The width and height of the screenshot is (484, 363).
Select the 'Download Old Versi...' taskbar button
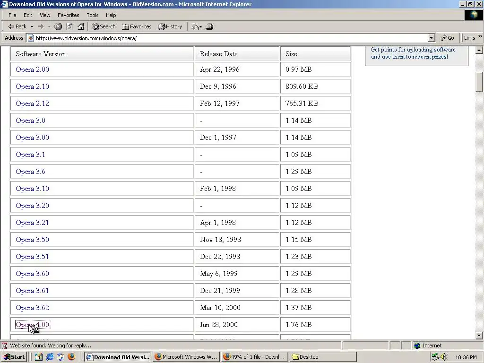click(x=118, y=357)
